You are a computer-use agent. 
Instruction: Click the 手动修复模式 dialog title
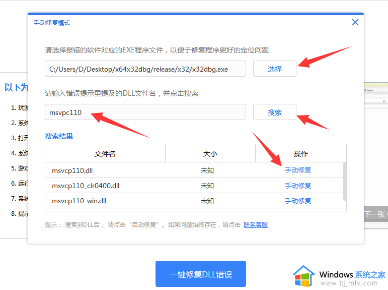(52, 23)
